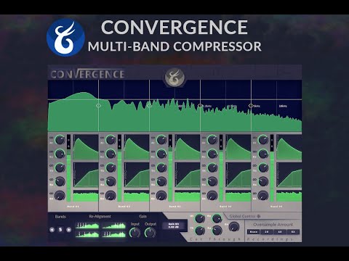The width and height of the screenshot is (349, 261).
Task: Click the Band 01 label
Action: click(x=73, y=207)
